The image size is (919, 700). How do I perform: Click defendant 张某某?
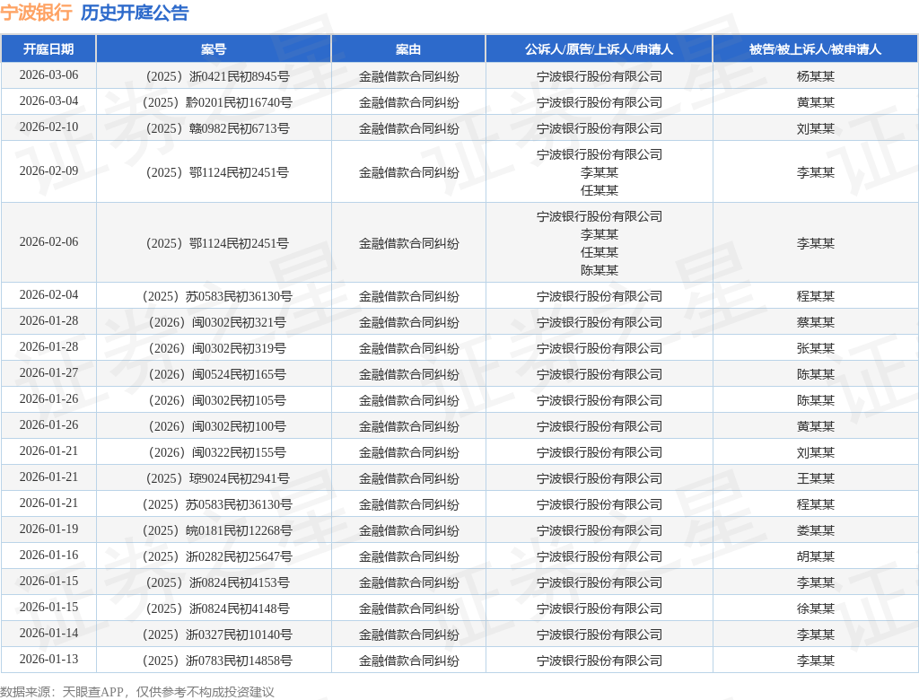coord(815,348)
